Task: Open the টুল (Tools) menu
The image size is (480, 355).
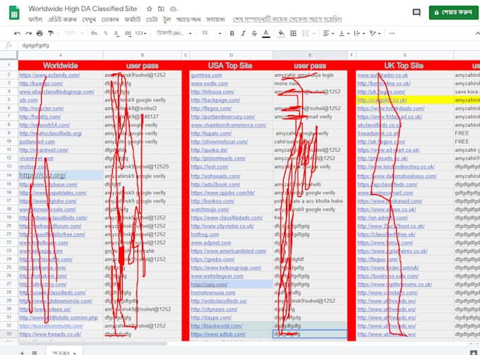Action: (167, 19)
